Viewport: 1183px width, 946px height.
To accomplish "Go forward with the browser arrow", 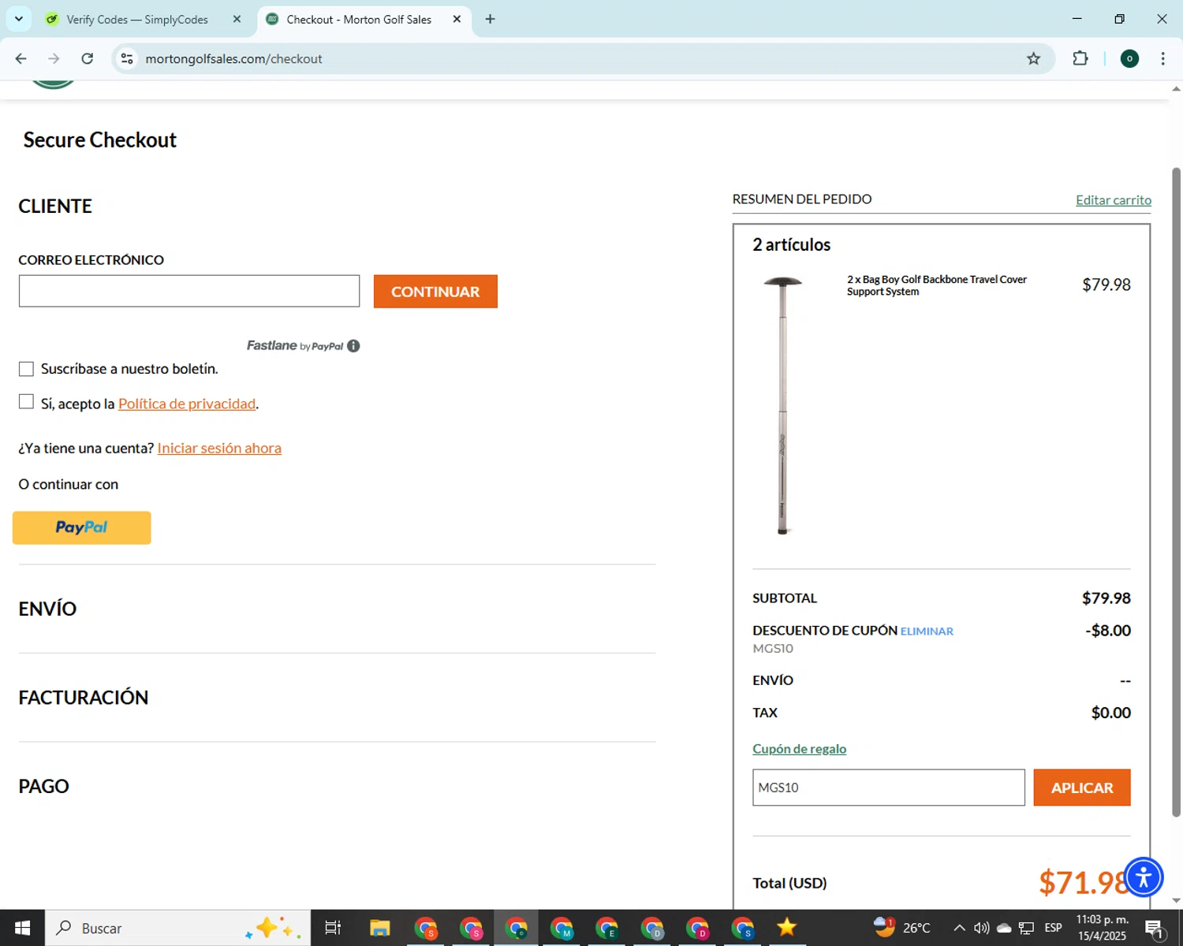I will click(x=54, y=58).
